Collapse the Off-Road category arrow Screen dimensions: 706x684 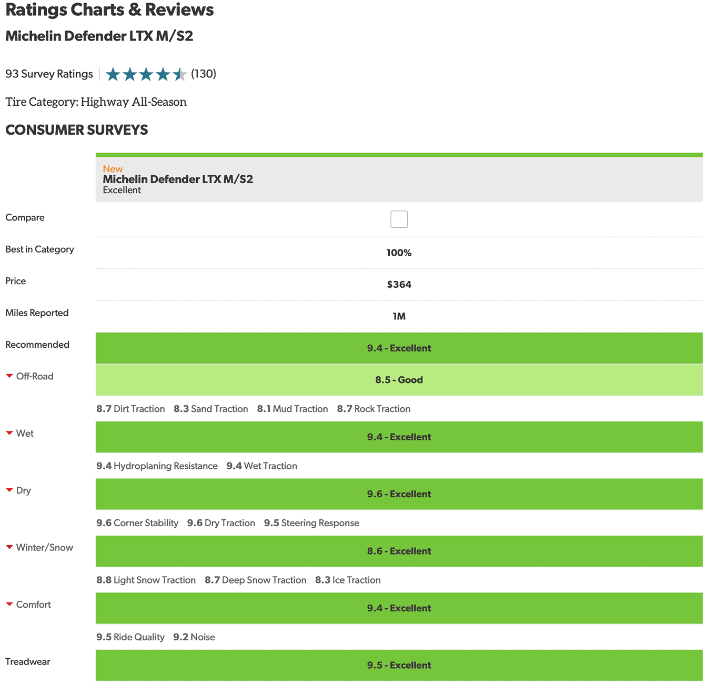point(9,376)
